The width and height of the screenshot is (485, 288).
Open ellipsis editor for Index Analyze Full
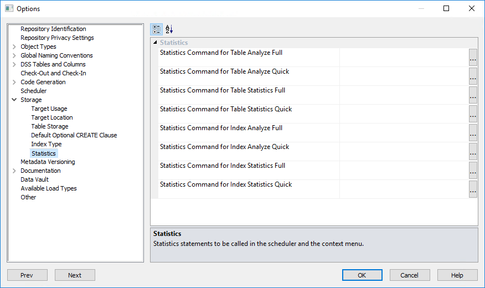point(473,132)
